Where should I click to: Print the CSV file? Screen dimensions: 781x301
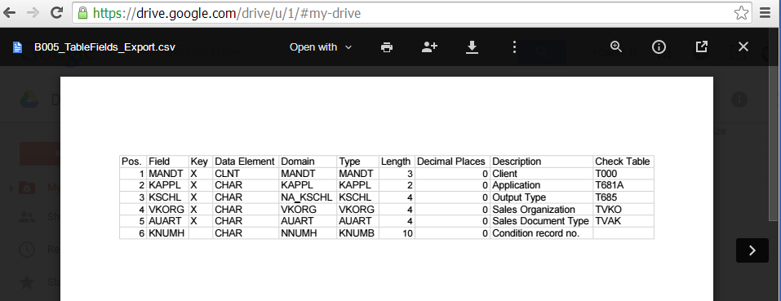pyautogui.click(x=387, y=47)
